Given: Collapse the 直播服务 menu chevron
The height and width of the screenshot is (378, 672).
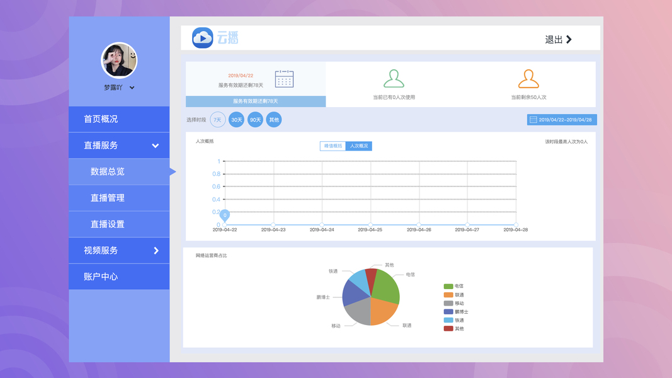Looking at the screenshot, I should point(156,146).
